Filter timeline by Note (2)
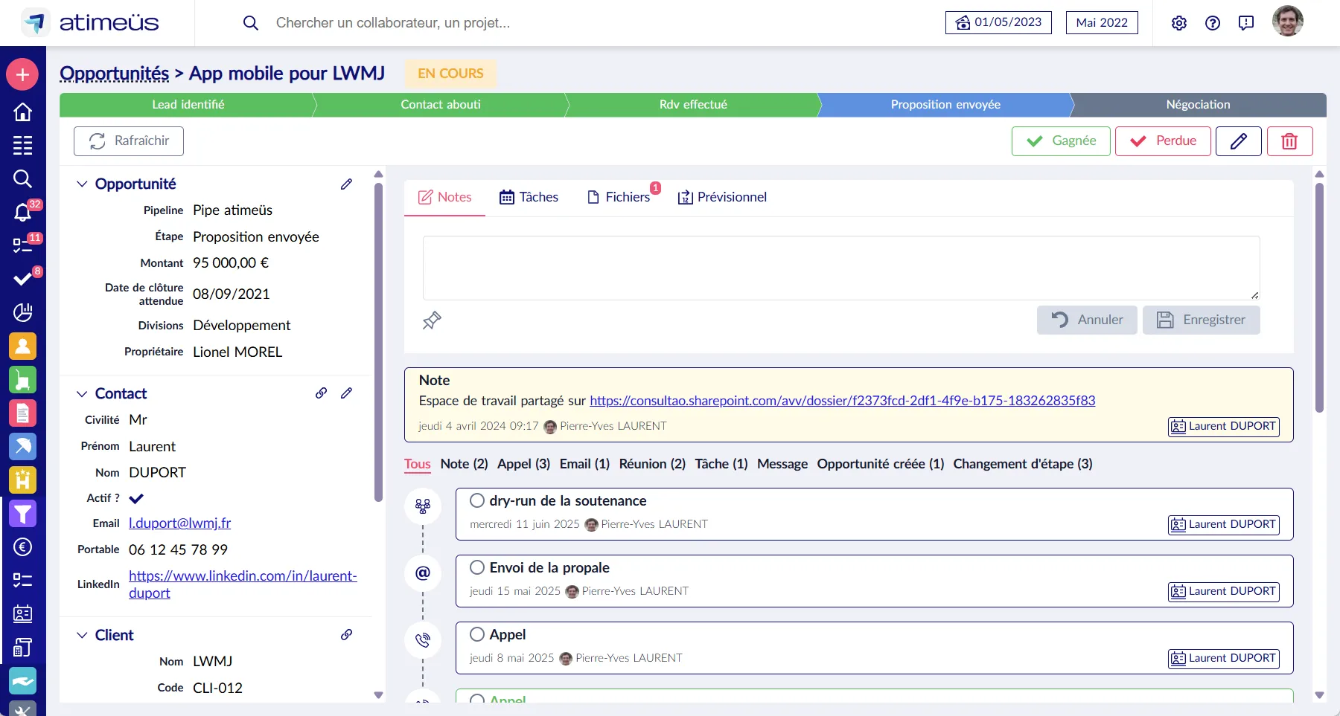This screenshot has width=1340, height=716. 465,464
